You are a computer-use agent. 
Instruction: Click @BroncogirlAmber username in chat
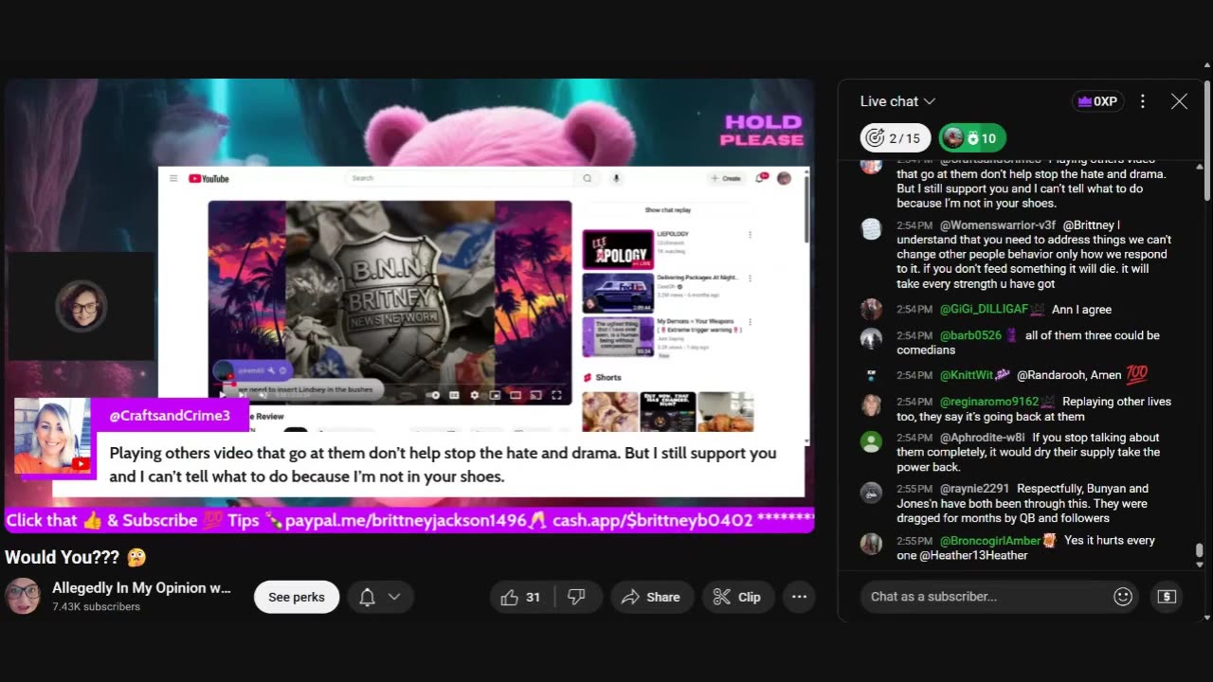tap(990, 540)
